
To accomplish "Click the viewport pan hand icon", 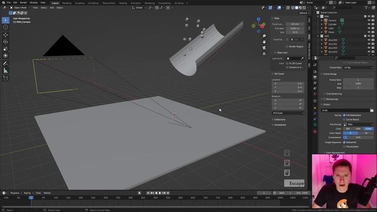I will pyautogui.click(x=264, y=42).
